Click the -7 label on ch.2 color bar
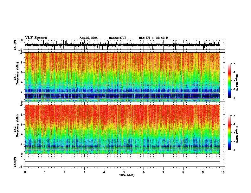The image size is (251, 193). pos(234,150)
